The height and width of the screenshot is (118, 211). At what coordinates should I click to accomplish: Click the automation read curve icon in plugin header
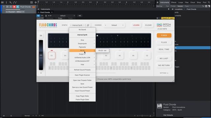pos(42,16)
